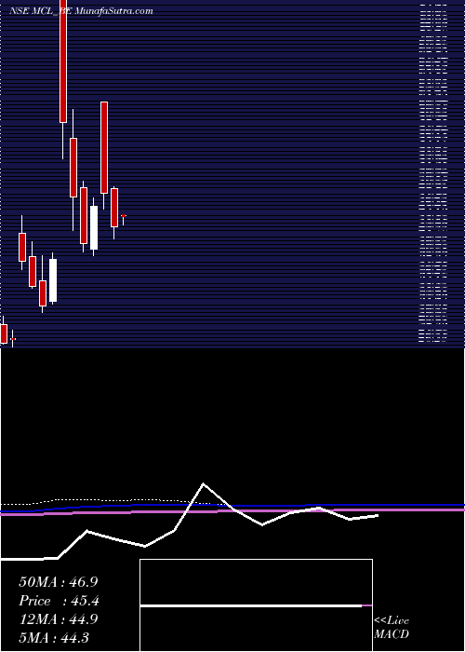Click the small red doji candle at series end

coord(124,217)
